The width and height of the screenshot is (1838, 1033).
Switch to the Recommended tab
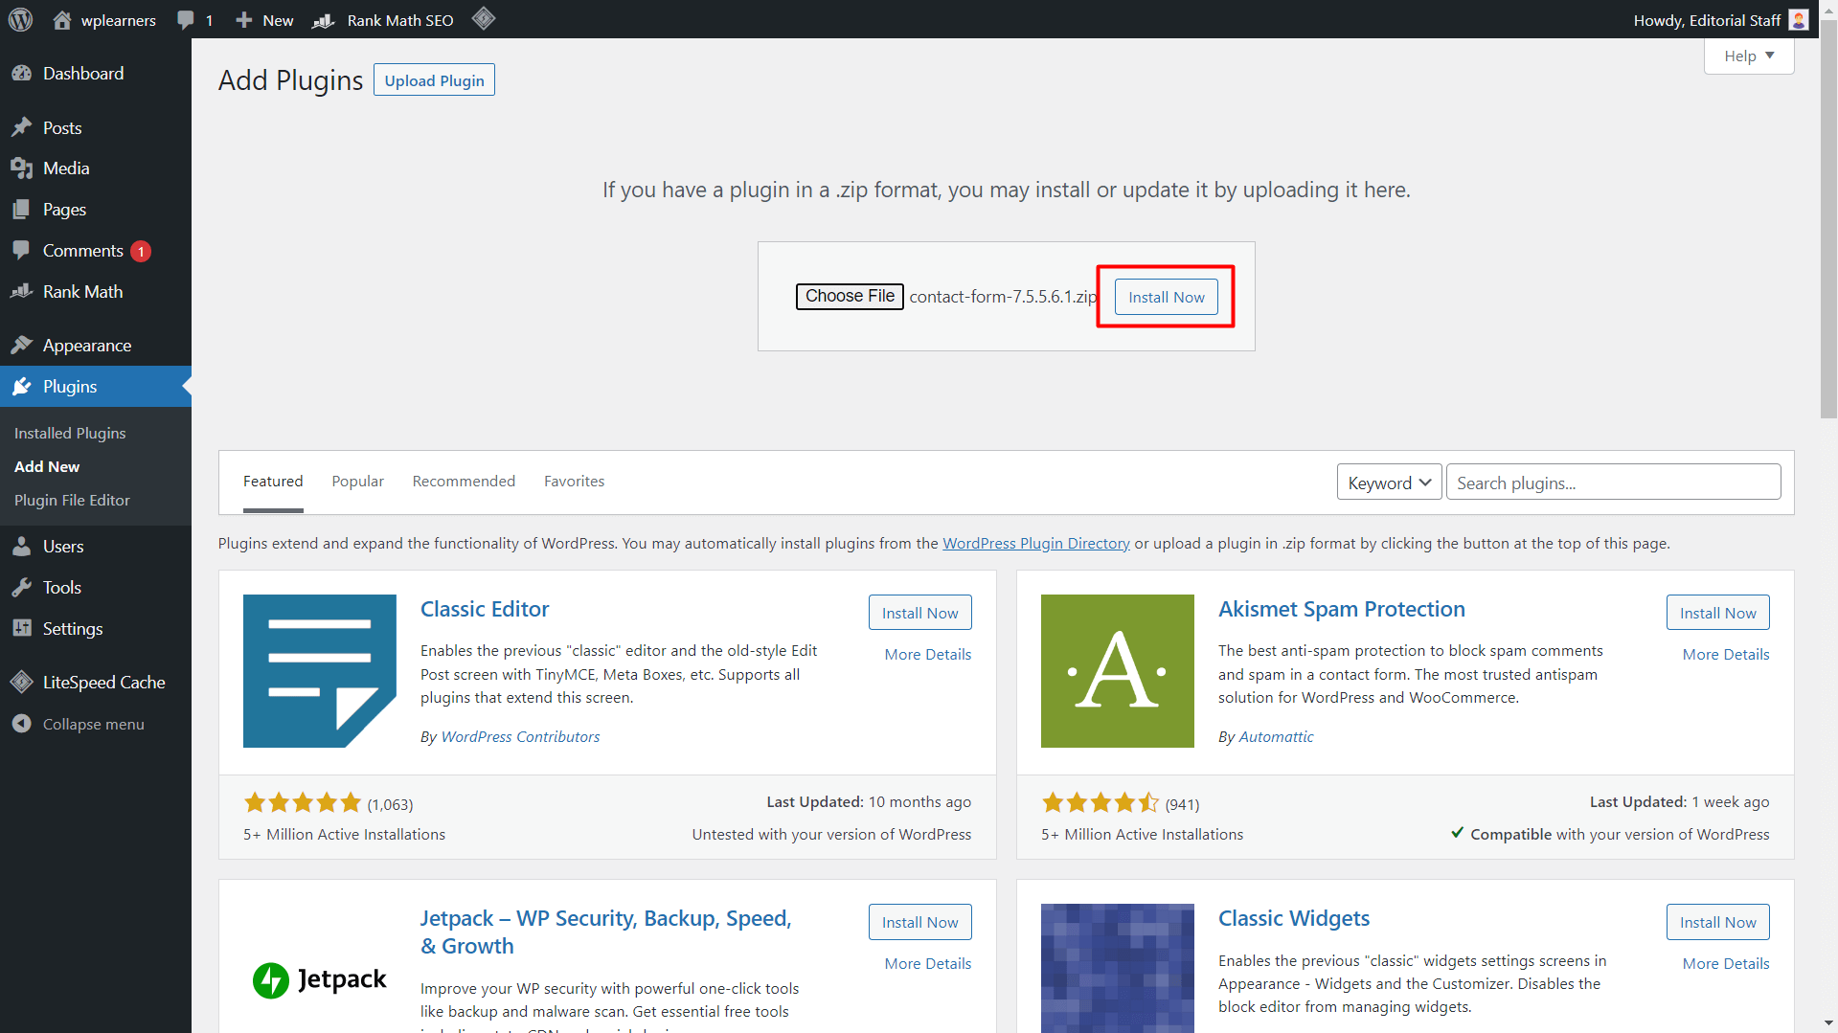point(464,482)
